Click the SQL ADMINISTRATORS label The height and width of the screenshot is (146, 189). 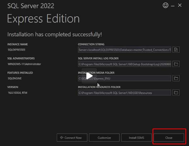pos(21,59)
